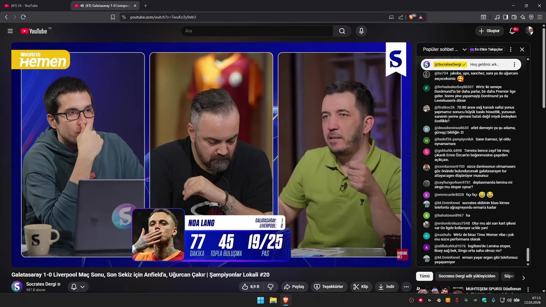Click the @goktukk.6898 Torreira chat message
The height and width of the screenshot is (307, 546).
(472, 155)
